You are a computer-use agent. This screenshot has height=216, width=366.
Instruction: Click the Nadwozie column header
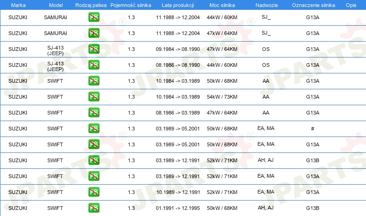click(x=267, y=5)
